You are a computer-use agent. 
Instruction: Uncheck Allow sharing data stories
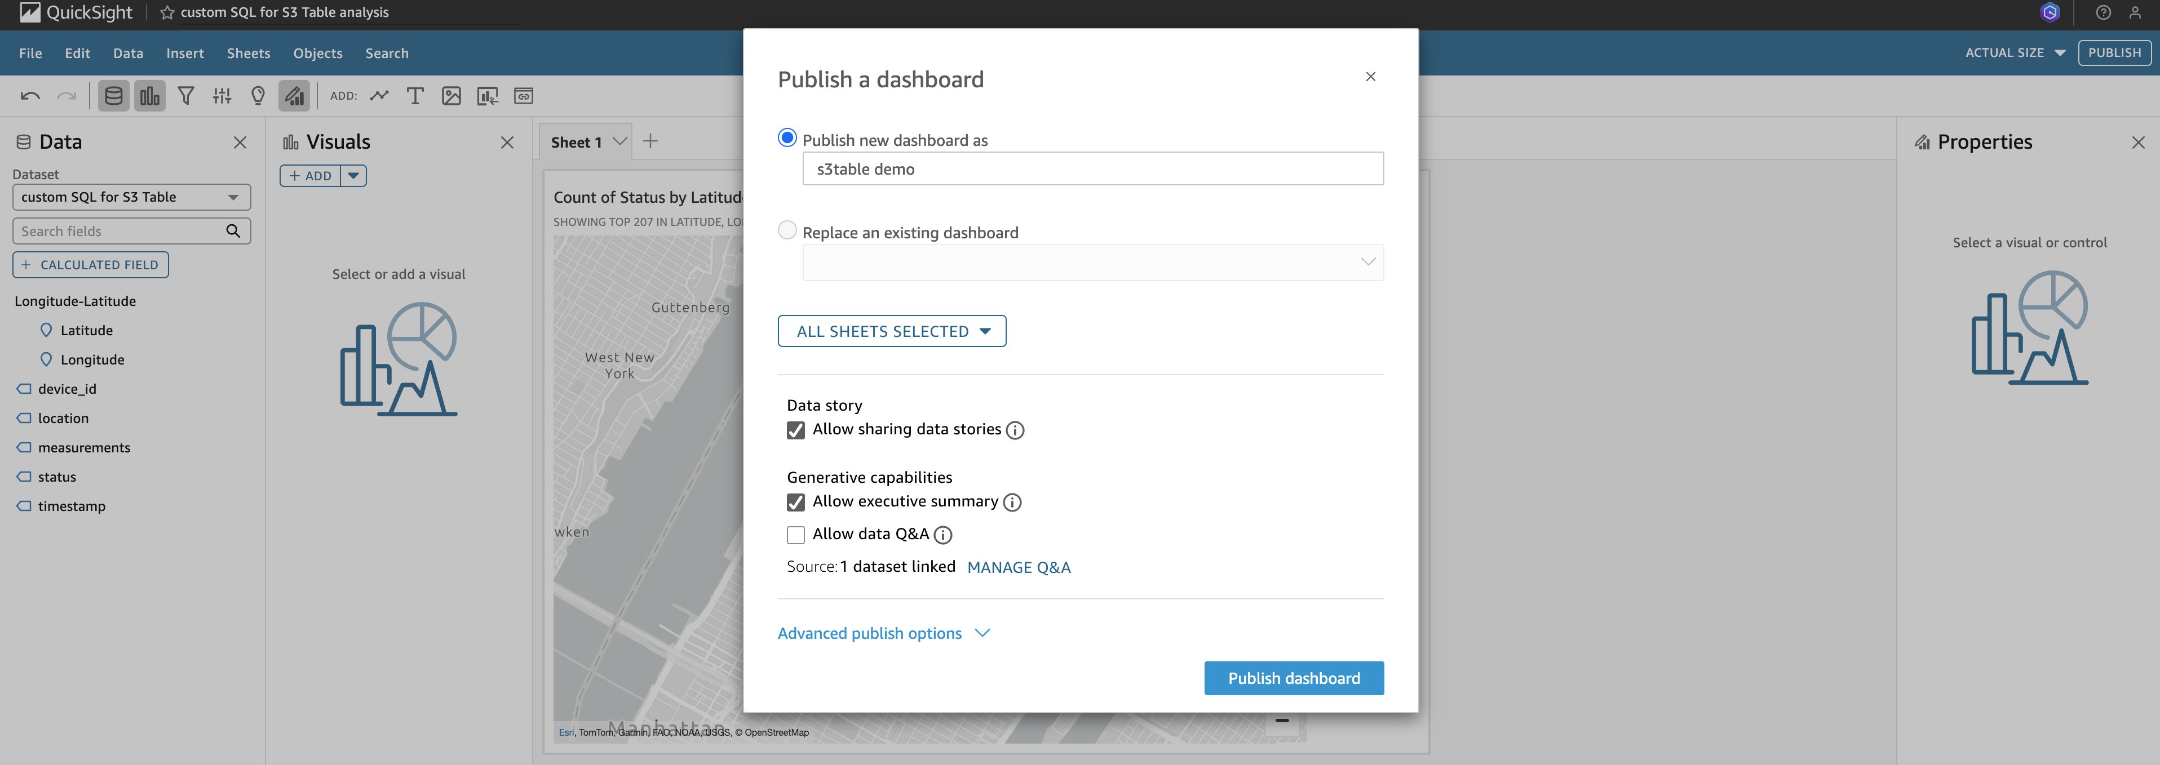pyautogui.click(x=796, y=431)
